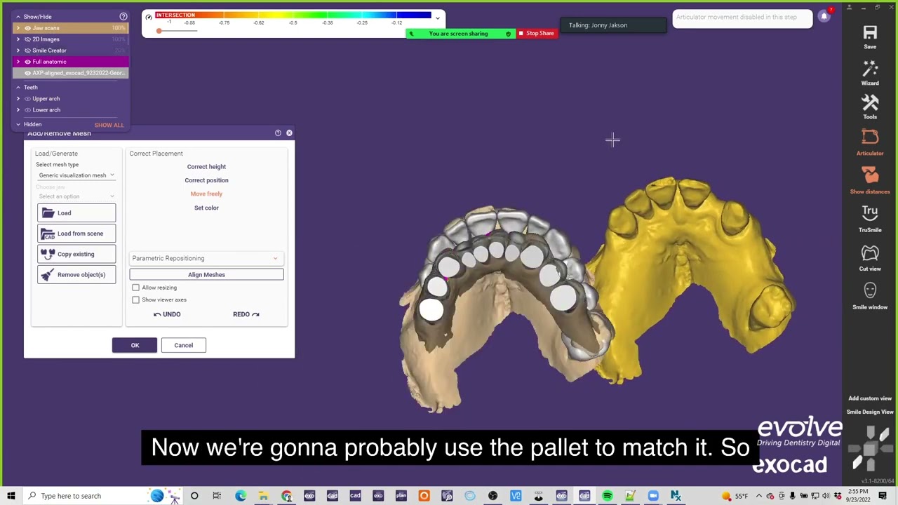Select Correct position placement option
Screen dimensions: 898x505
(x=206, y=180)
